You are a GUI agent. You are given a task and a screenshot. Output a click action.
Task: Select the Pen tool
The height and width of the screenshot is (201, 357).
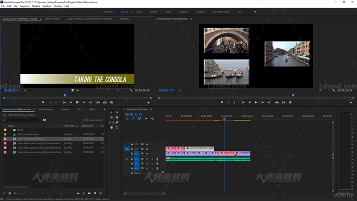(x=117, y=122)
